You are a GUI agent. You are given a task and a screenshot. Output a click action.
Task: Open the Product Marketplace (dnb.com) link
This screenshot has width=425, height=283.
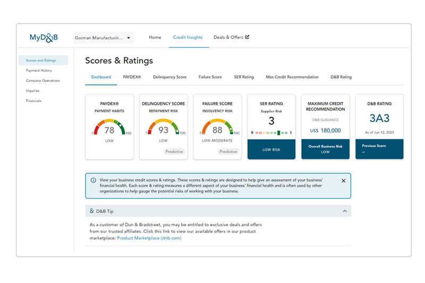pos(149,238)
